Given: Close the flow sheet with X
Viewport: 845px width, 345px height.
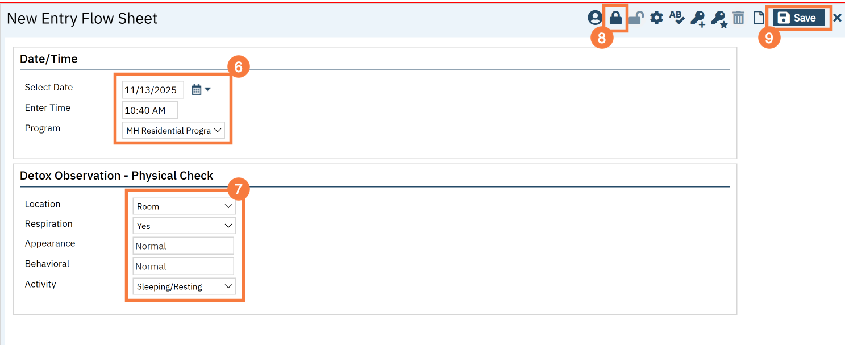Looking at the screenshot, I should (x=837, y=18).
